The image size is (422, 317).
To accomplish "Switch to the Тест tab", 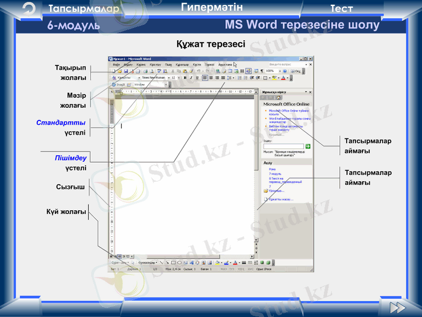I will pos(341,9).
